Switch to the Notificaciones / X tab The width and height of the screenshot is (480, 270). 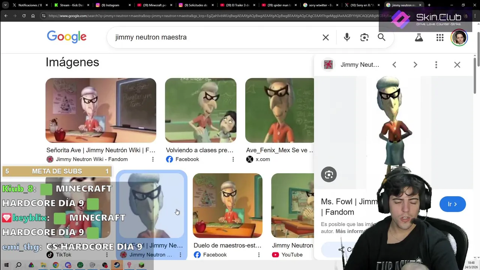click(30, 5)
